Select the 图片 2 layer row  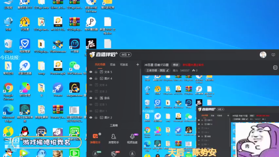[114, 118]
